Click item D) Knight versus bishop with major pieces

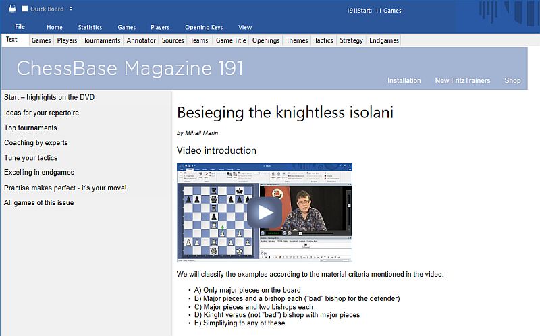point(277,315)
